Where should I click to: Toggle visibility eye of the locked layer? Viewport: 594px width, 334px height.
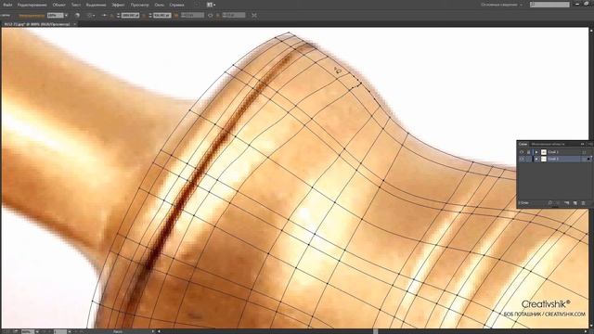click(x=522, y=152)
